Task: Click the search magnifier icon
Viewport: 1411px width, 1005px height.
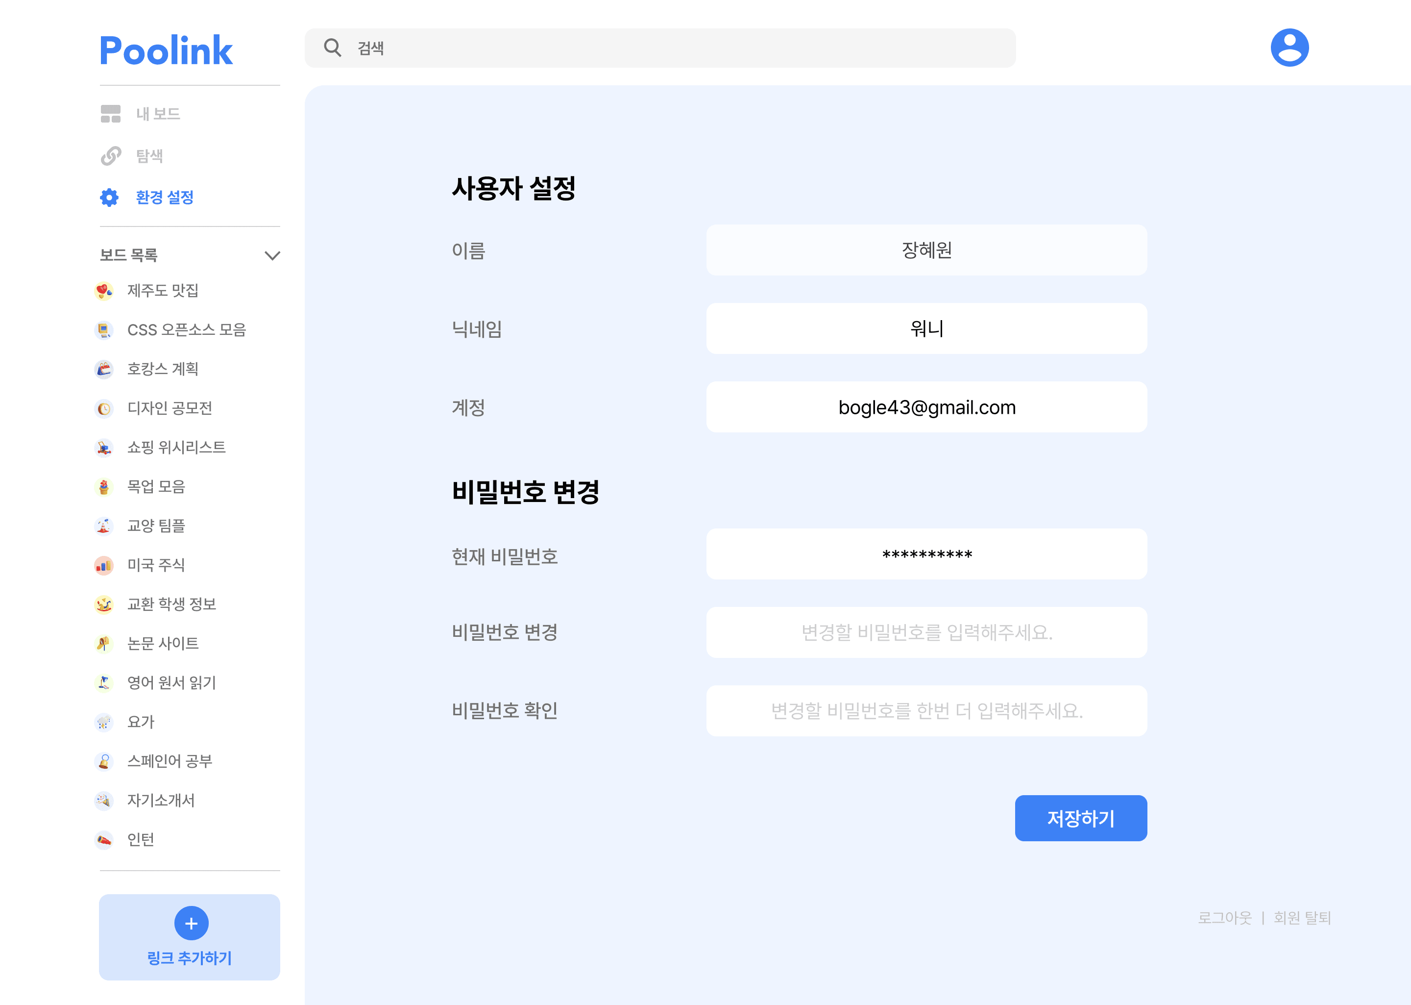Action: [x=333, y=48]
